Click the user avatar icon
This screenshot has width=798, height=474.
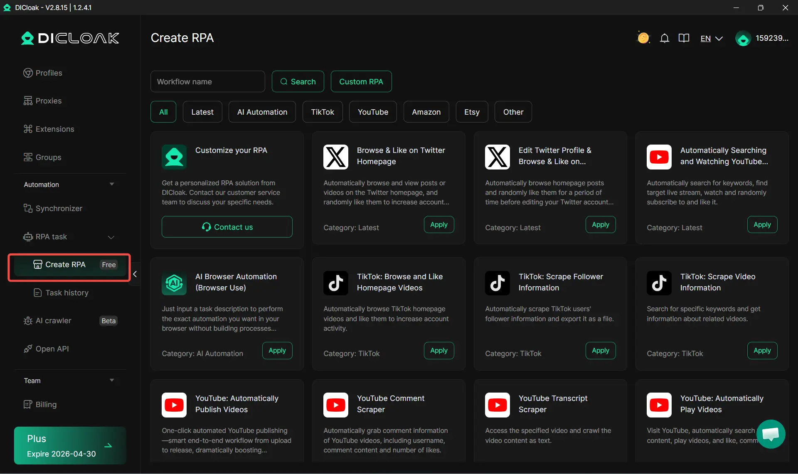pyautogui.click(x=743, y=39)
